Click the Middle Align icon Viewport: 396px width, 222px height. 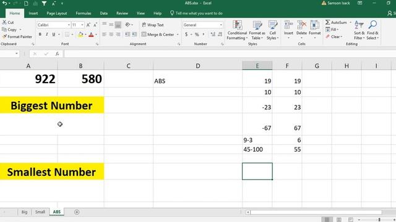[x=111, y=25]
